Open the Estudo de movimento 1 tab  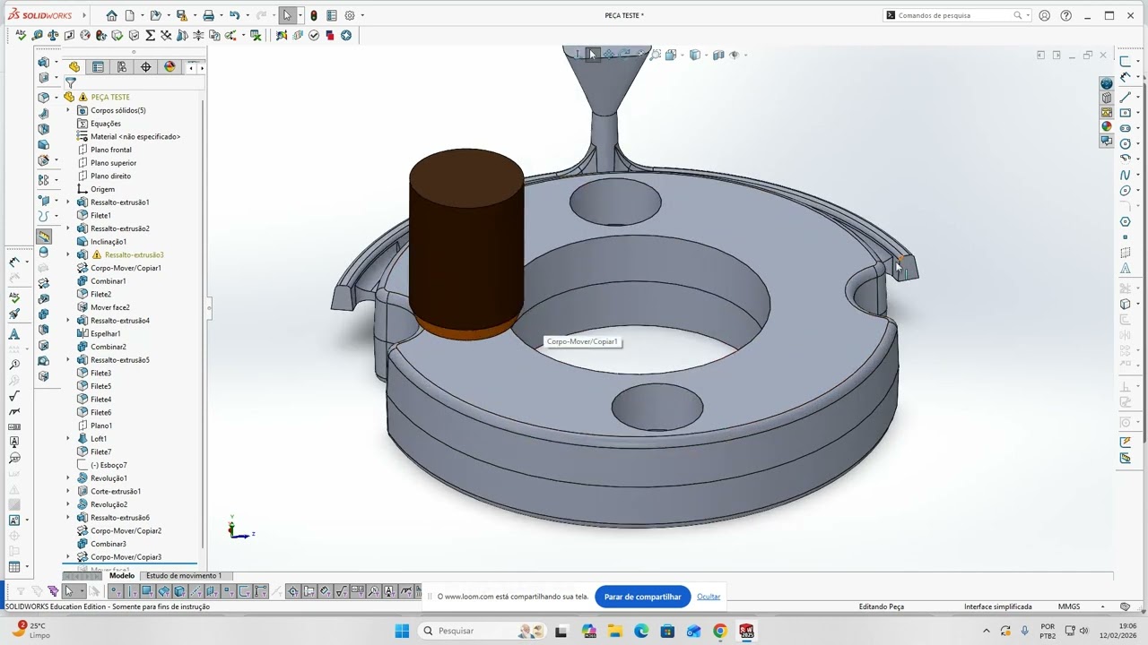[184, 576]
